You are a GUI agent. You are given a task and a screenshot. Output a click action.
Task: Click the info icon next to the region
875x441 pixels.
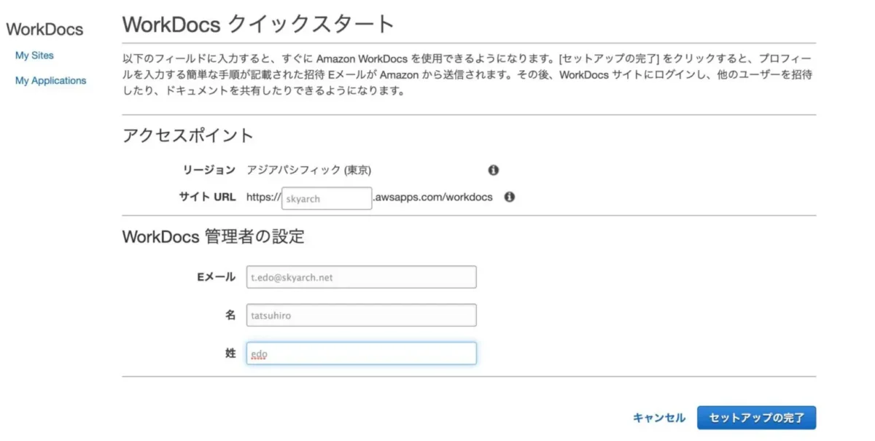click(494, 170)
